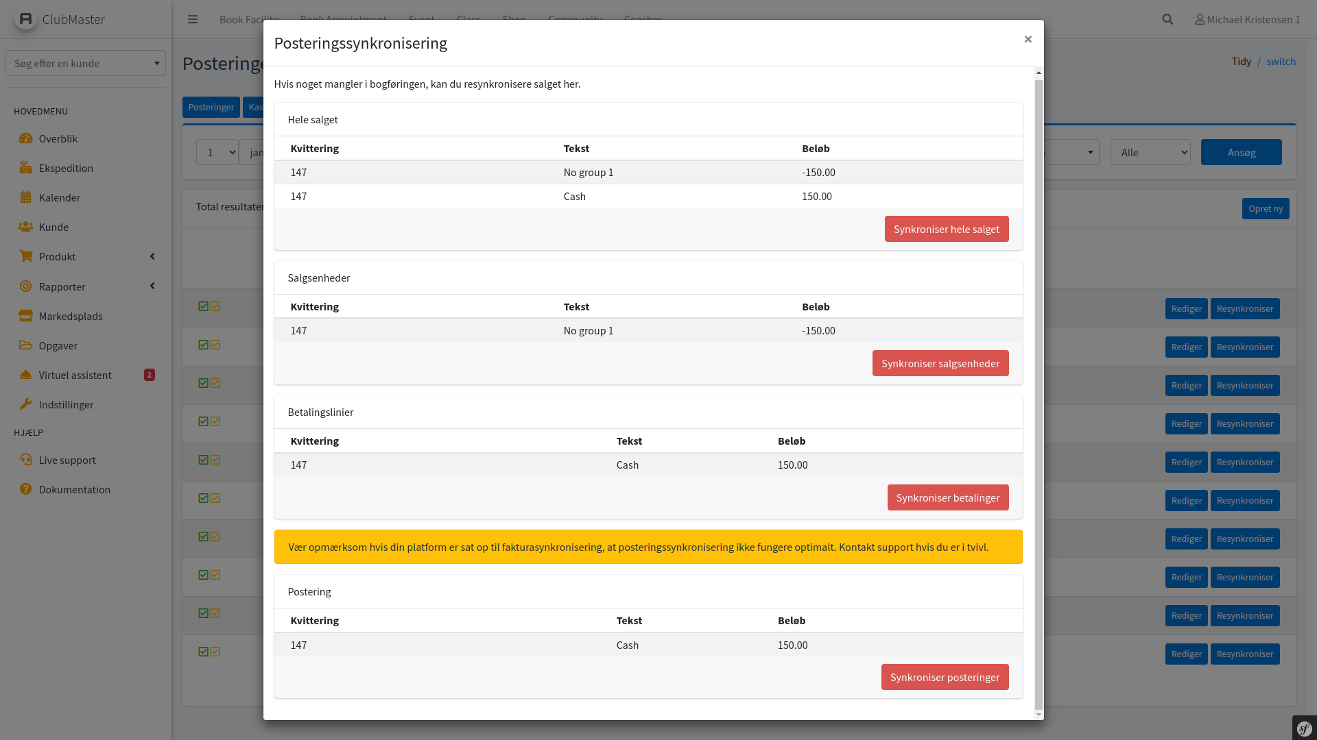This screenshot has height=740, width=1317.
Task: Click the yellow checkbox in second row
Action: (215, 345)
